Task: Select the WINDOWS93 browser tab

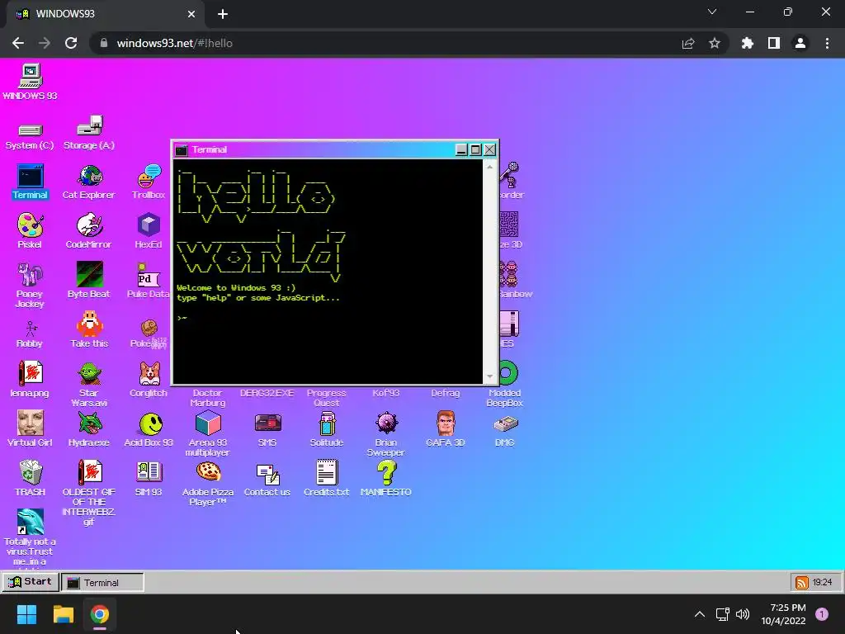Action: (x=105, y=14)
